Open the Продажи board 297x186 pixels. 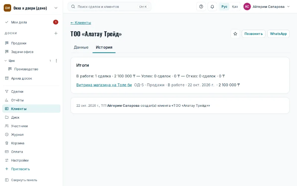point(31,43)
